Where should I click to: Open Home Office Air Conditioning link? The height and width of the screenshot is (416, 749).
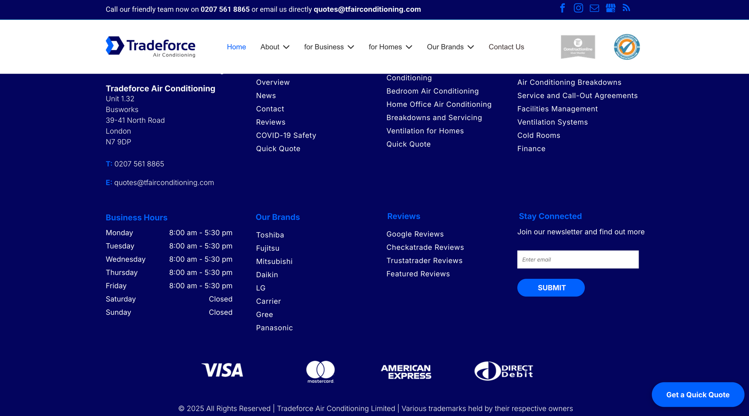pyautogui.click(x=439, y=104)
